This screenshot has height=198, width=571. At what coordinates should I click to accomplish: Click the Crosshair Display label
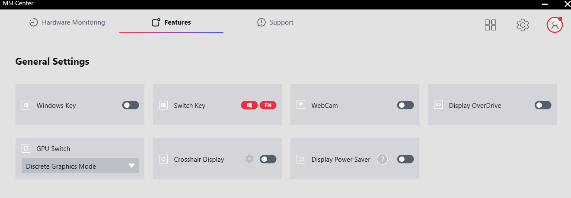coord(199,160)
